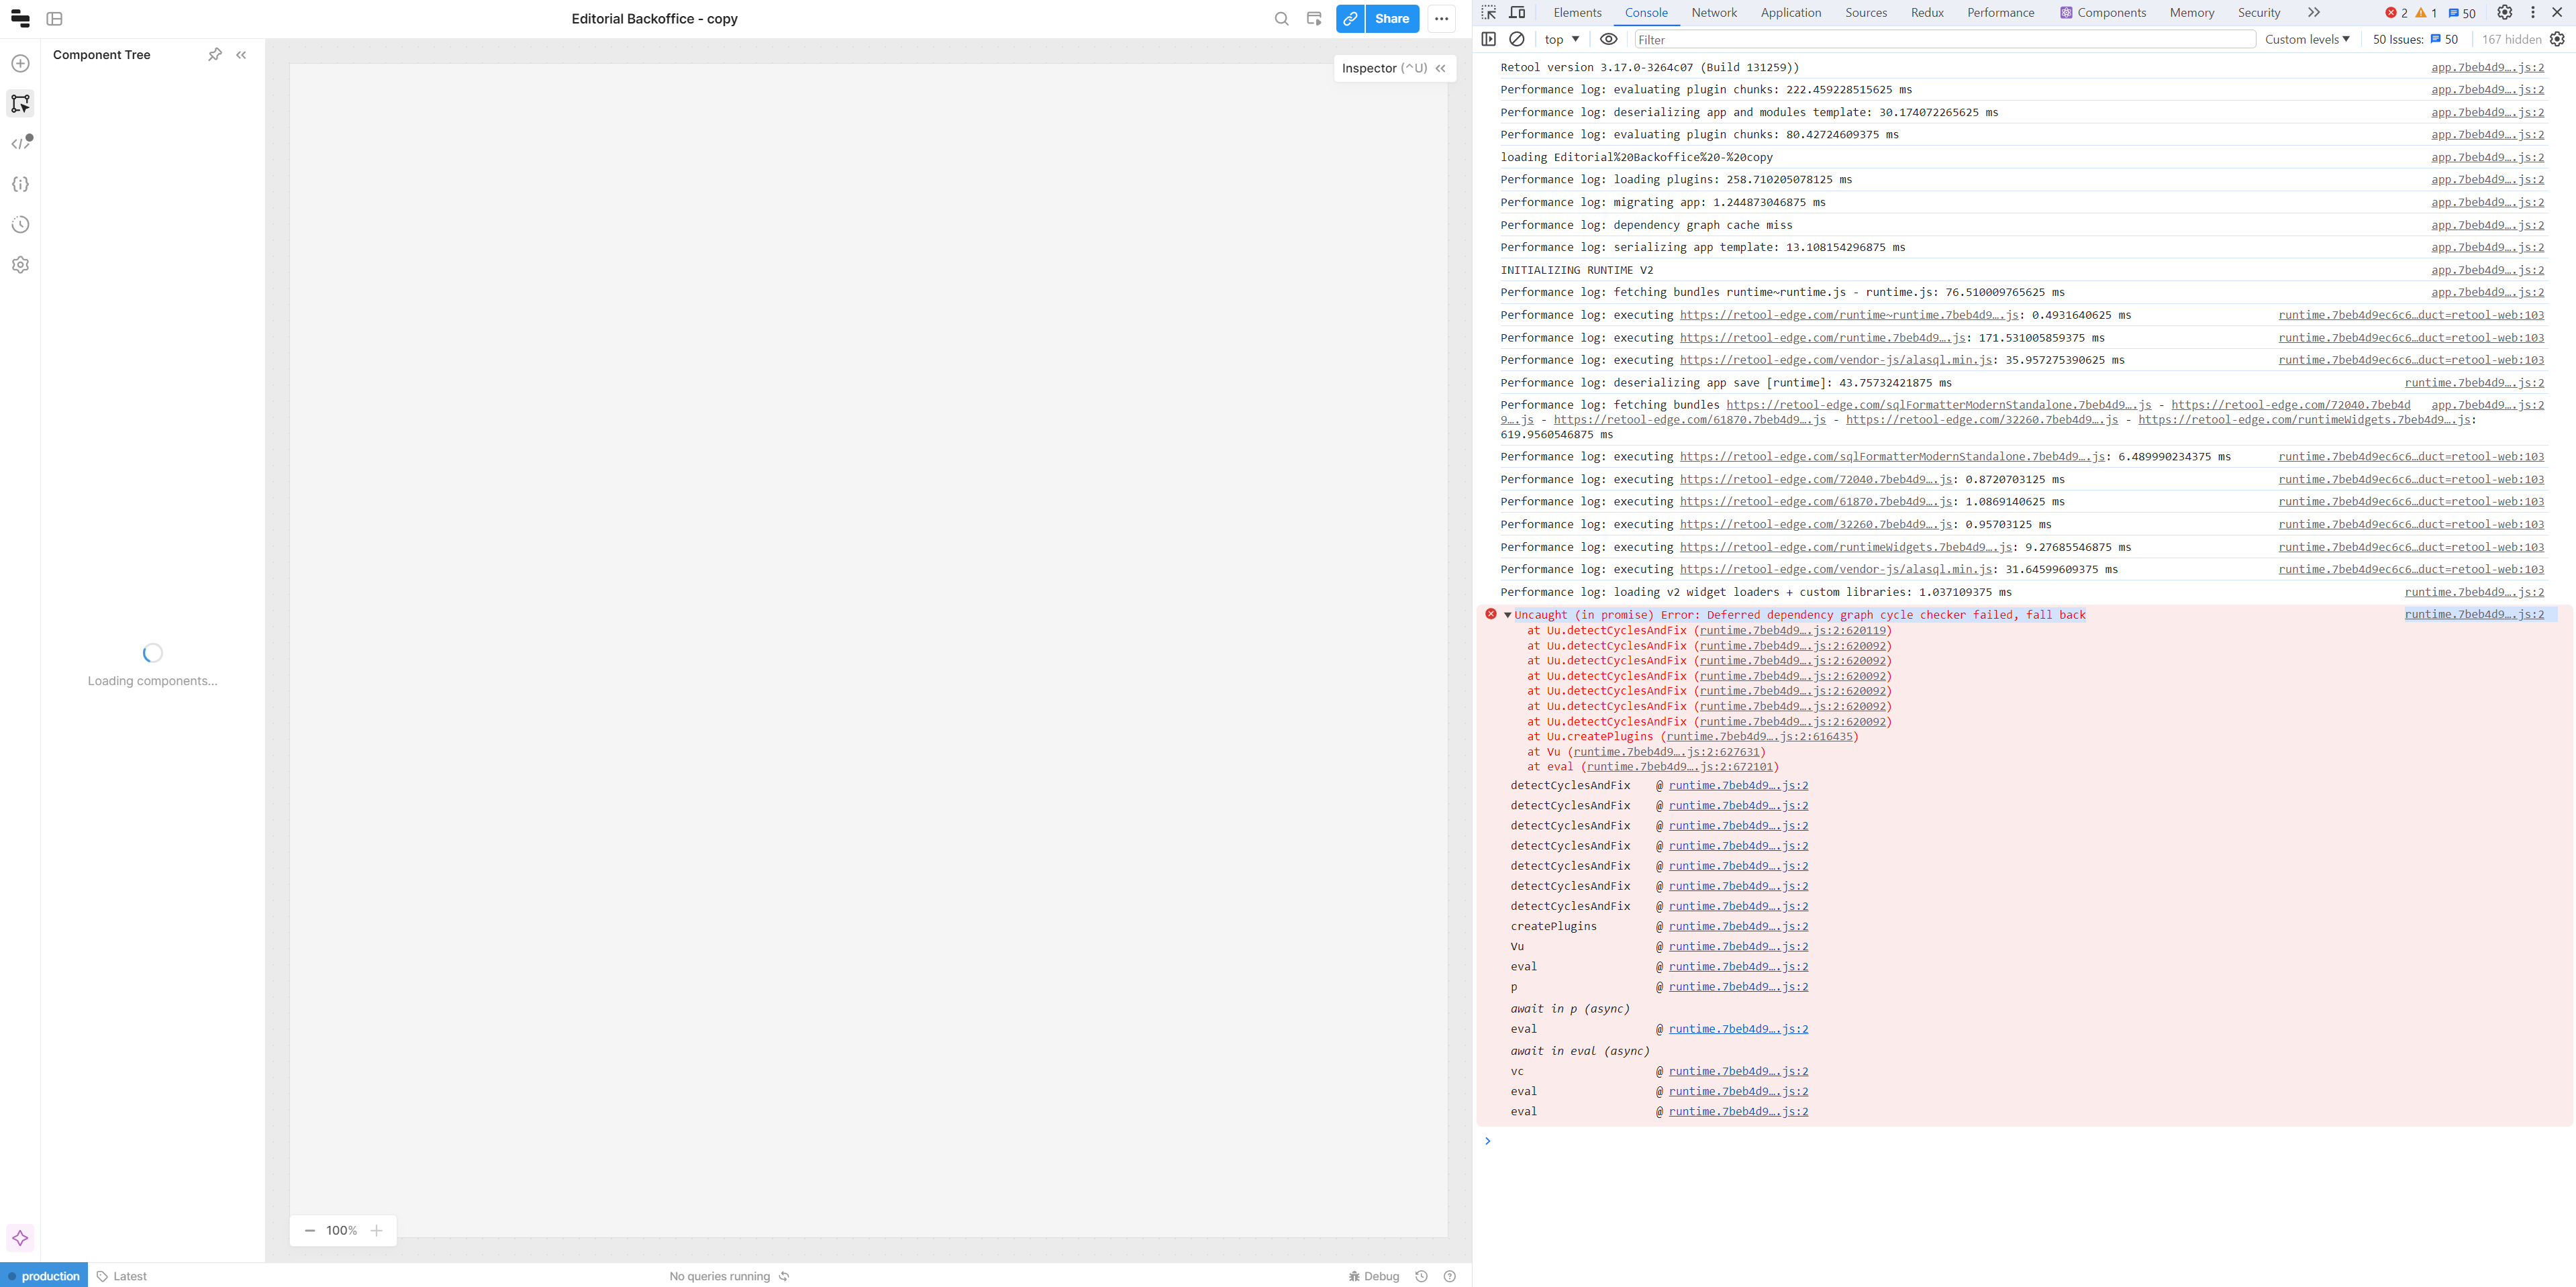The image size is (2576, 1287).
Task: Open app.7beb4d9 source link on Retool version row
Action: click(2487, 67)
